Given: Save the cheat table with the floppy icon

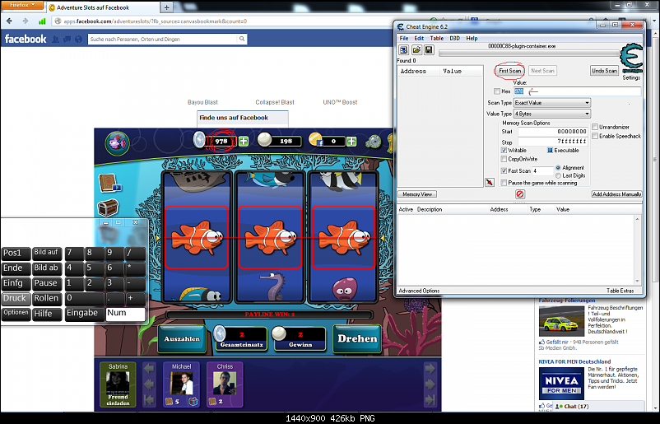Looking at the screenshot, I should [429, 50].
